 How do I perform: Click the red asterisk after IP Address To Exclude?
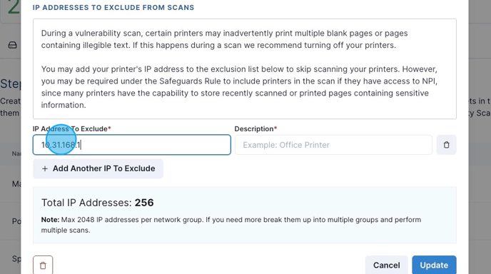[x=109, y=128]
